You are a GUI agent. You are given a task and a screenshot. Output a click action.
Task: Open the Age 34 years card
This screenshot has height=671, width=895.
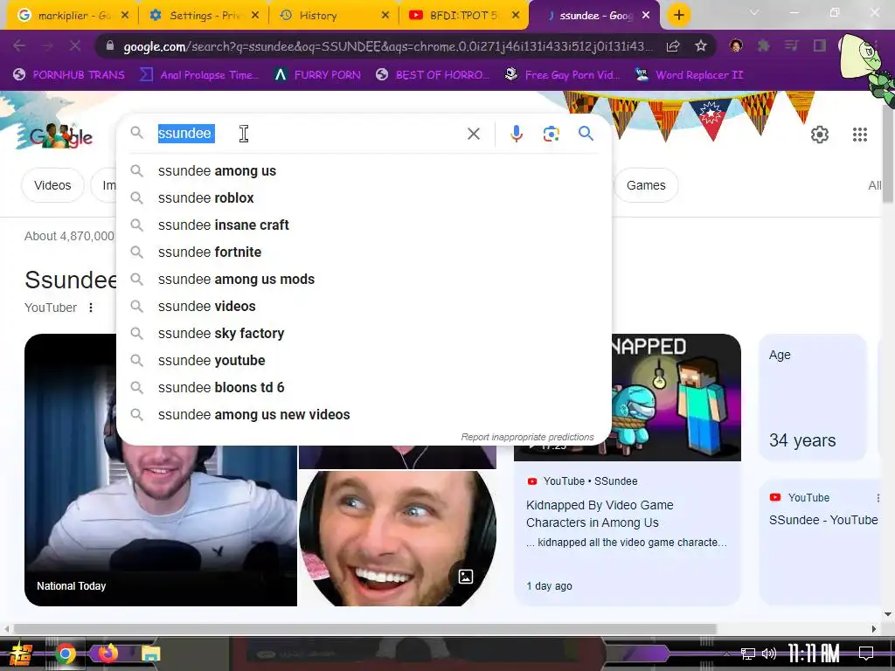813,398
